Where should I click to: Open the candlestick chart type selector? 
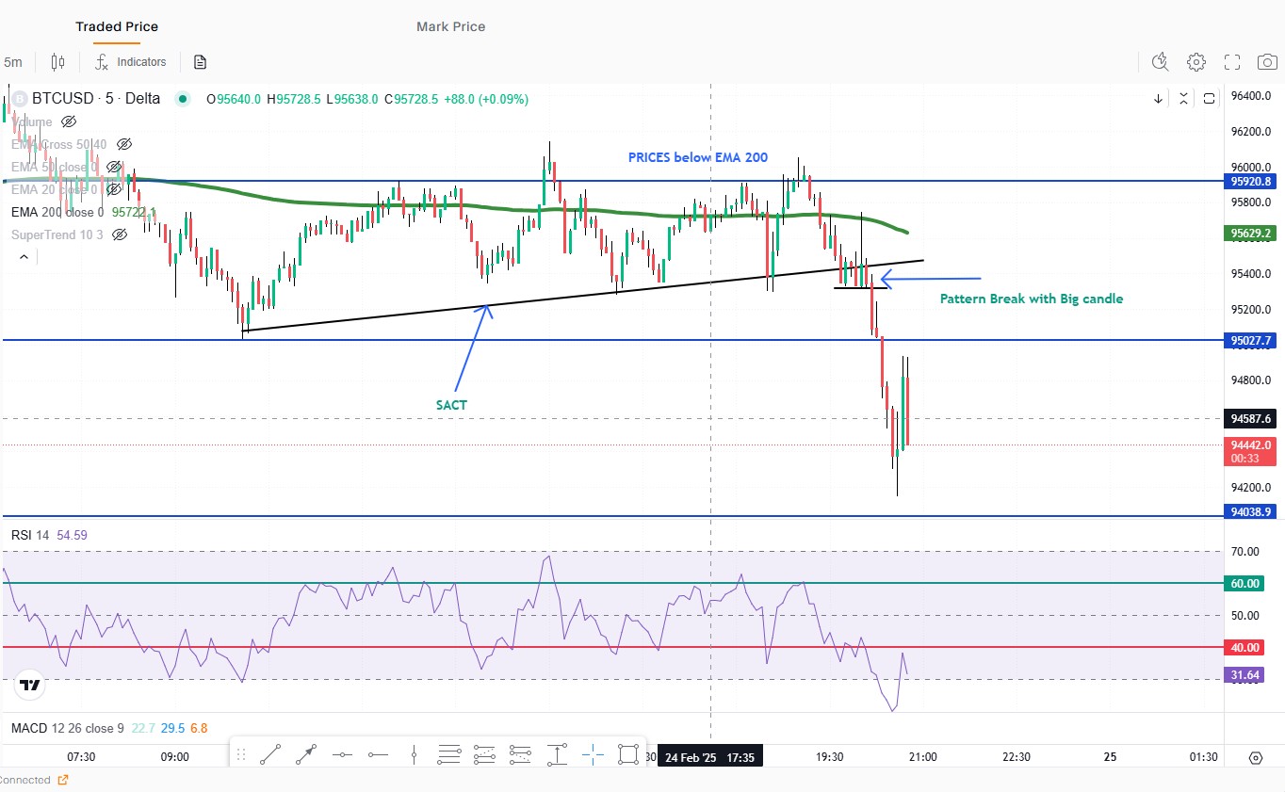point(57,62)
